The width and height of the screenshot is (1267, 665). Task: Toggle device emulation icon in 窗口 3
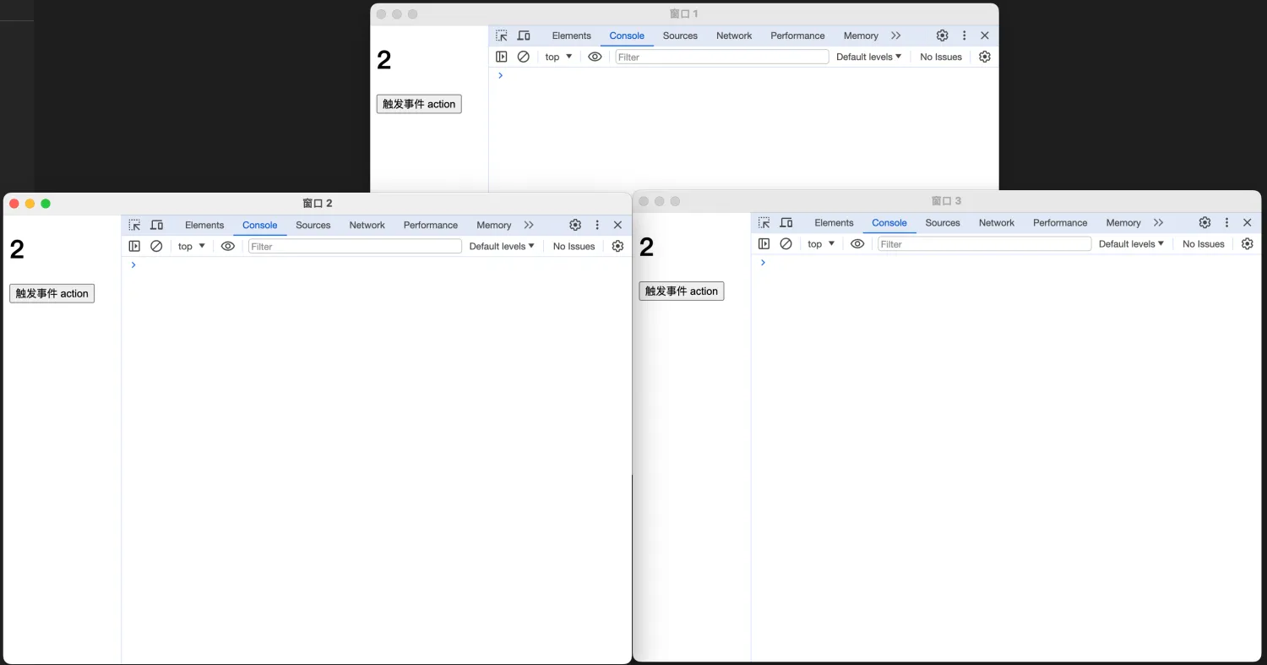pos(786,222)
